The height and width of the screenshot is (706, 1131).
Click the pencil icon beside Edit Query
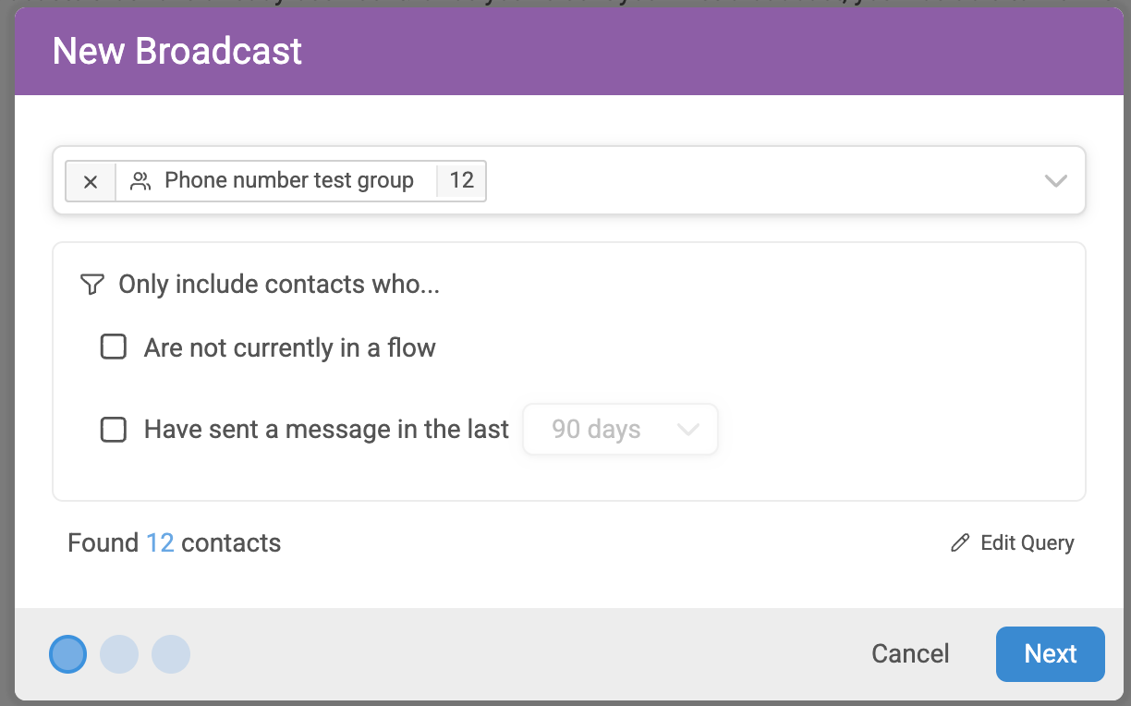point(961,542)
